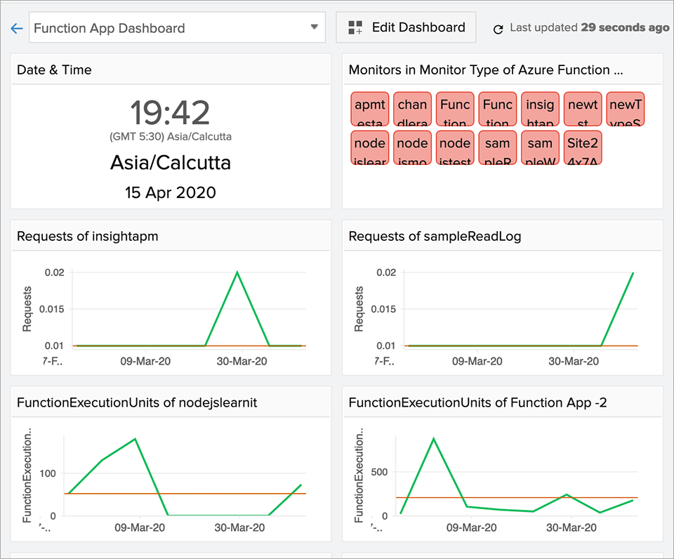Click the Asia/Calcutta timezone label
Viewport: 674px width, 559px height.
(170, 163)
